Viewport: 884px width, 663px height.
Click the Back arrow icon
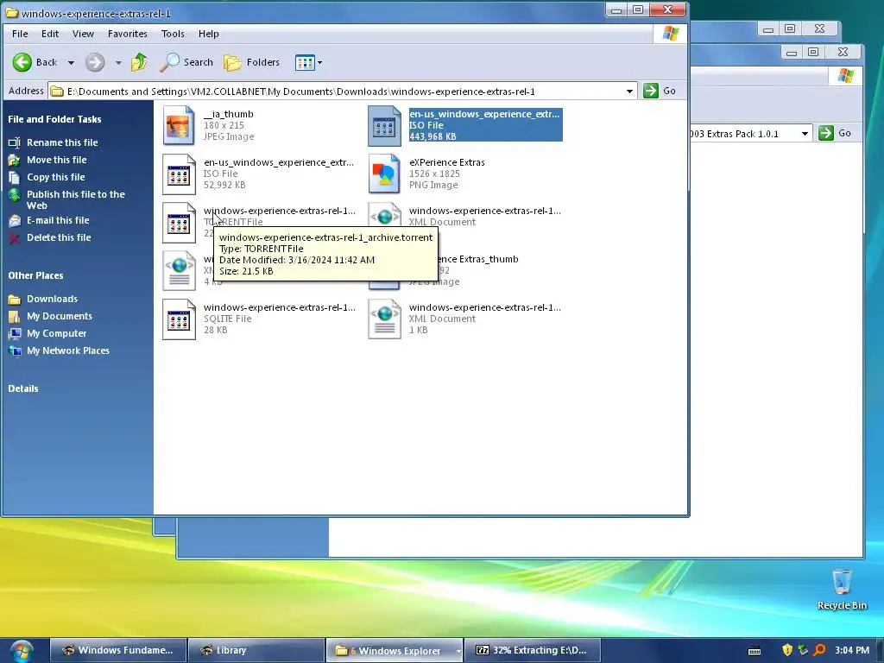(x=22, y=62)
